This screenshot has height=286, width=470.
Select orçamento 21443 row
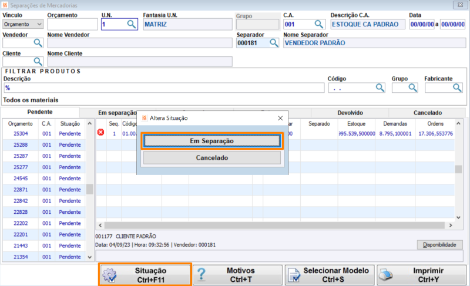pos(44,245)
